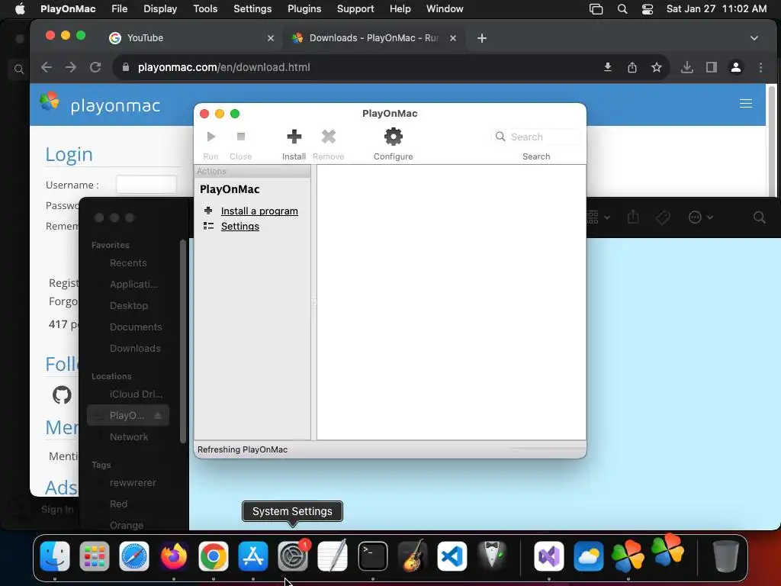The height and width of the screenshot is (586, 781).
Task: Open Spotlight search in menu bar
Action: (622, 9)
